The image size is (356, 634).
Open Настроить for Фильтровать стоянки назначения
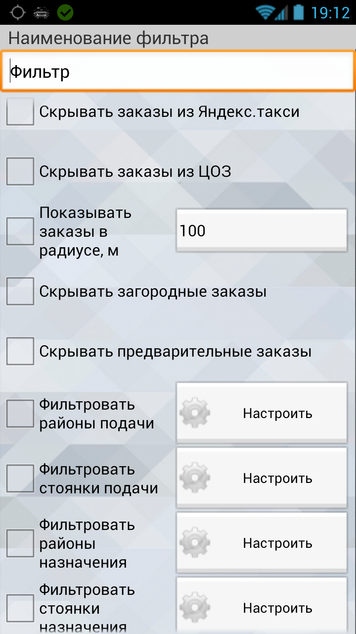(262, 607)
